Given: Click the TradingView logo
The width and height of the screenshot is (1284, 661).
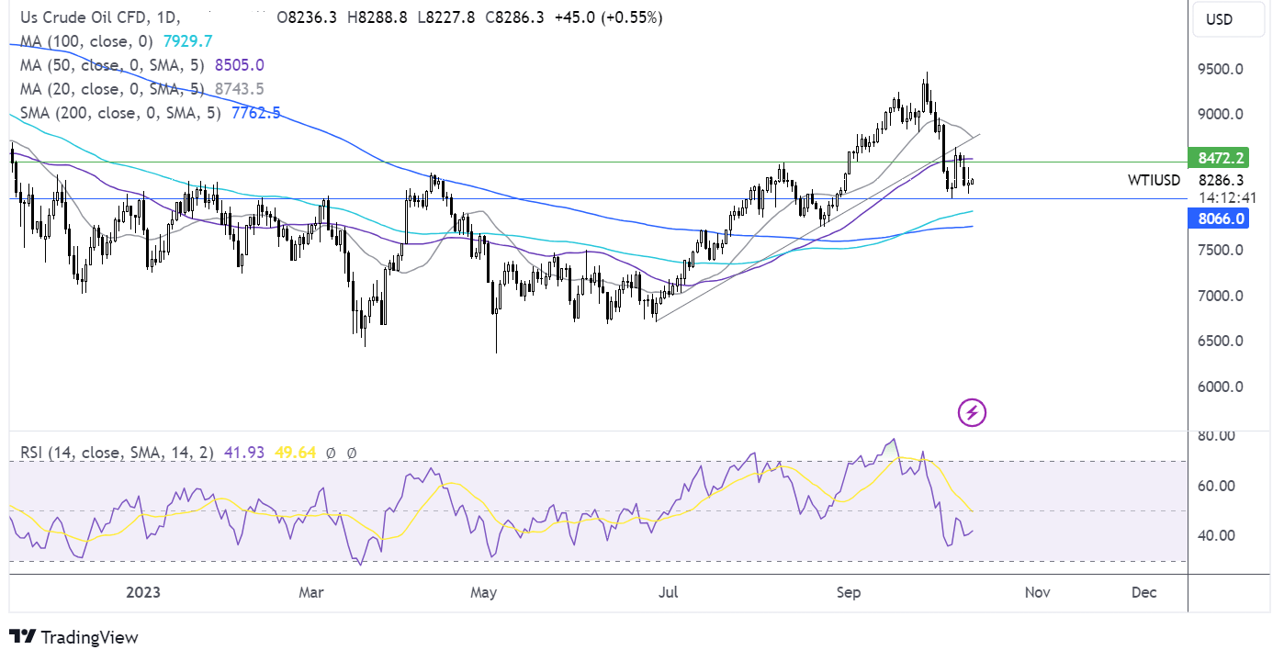Looking at the screenshot, I should point(73,637).
